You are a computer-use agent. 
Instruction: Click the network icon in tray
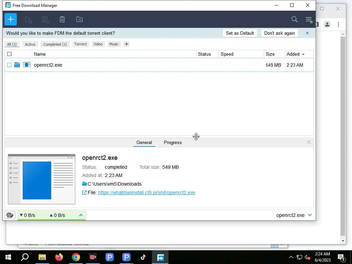coord(299,257)
